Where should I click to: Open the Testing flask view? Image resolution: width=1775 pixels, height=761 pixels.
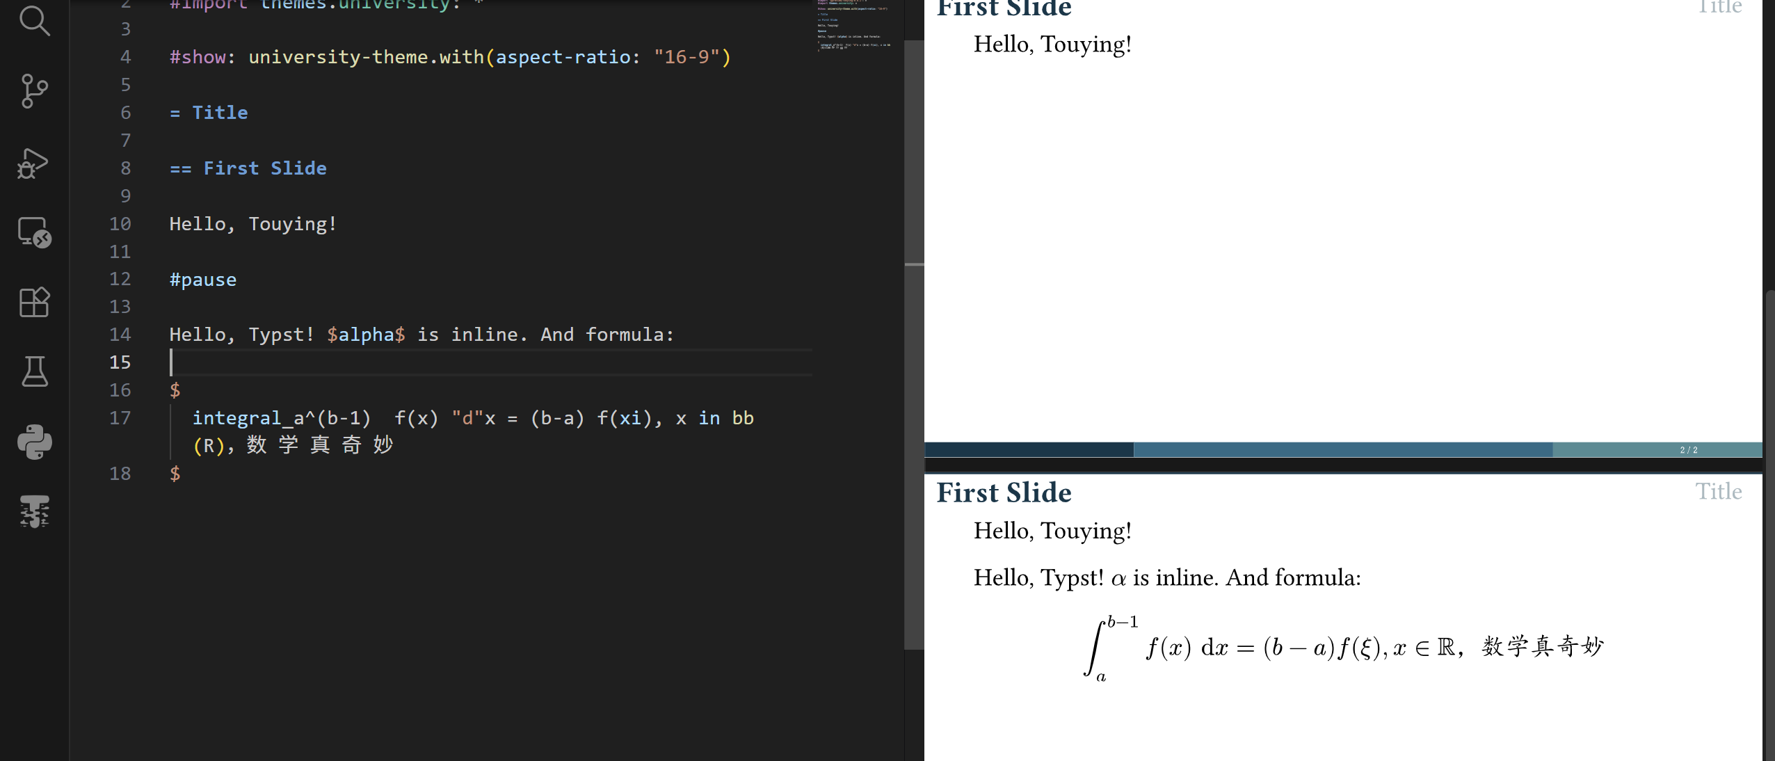[x=34, y=371]
